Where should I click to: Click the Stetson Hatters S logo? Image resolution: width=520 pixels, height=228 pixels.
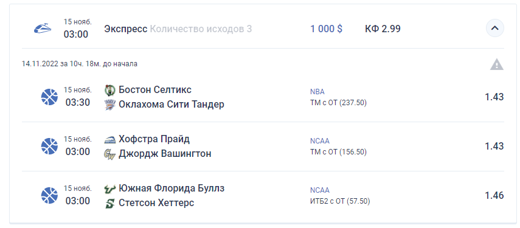109,203
